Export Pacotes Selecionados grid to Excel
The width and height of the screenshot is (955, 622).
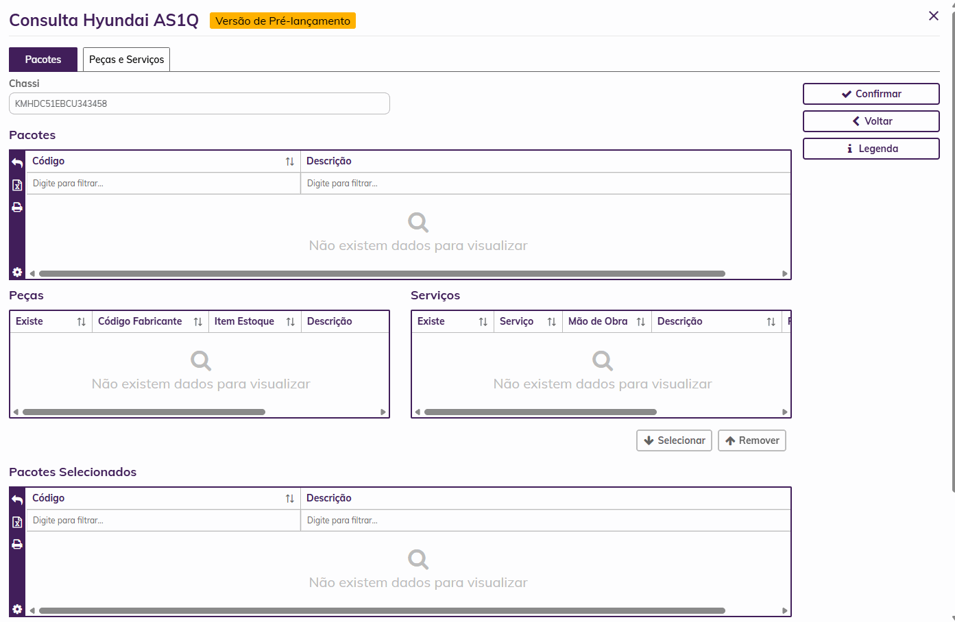[17, 522]
